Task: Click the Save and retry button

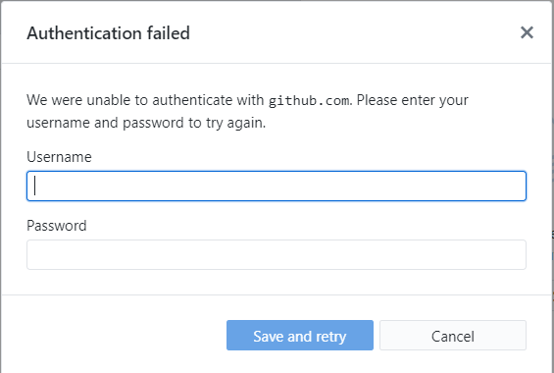Action: click(300, 335)
